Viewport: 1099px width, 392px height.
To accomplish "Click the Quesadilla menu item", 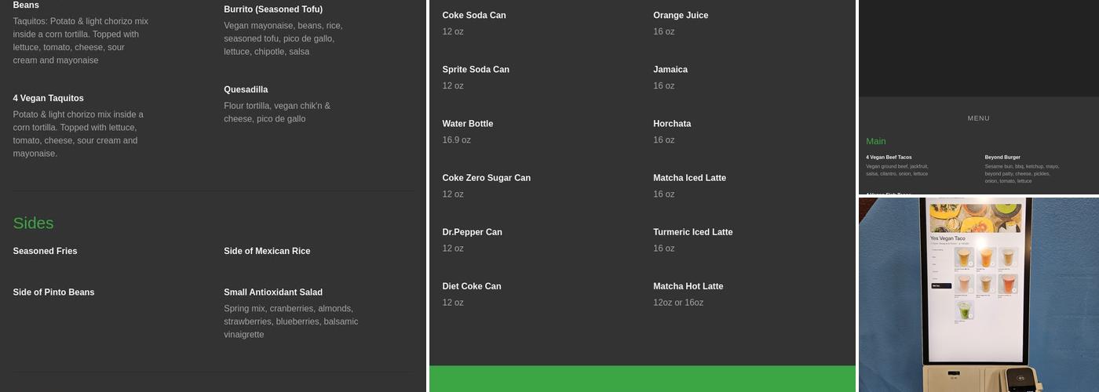I will [246, 90].
